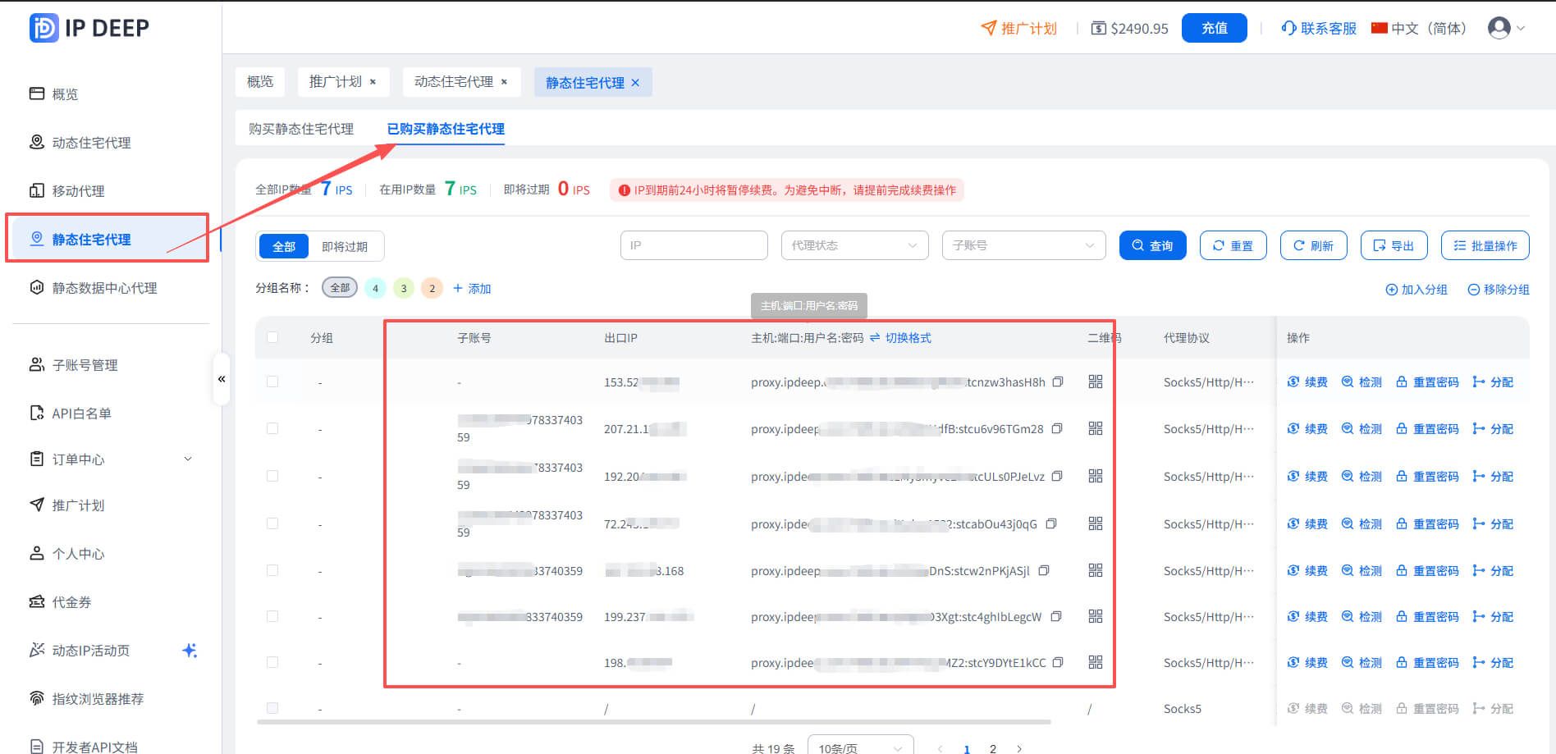
Task: Open the 10条/页 page size dropdown
Action: 860,747
